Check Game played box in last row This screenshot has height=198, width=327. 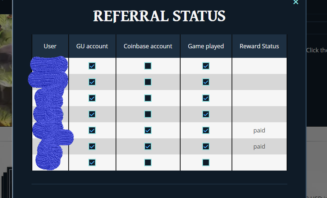point(206,162)
